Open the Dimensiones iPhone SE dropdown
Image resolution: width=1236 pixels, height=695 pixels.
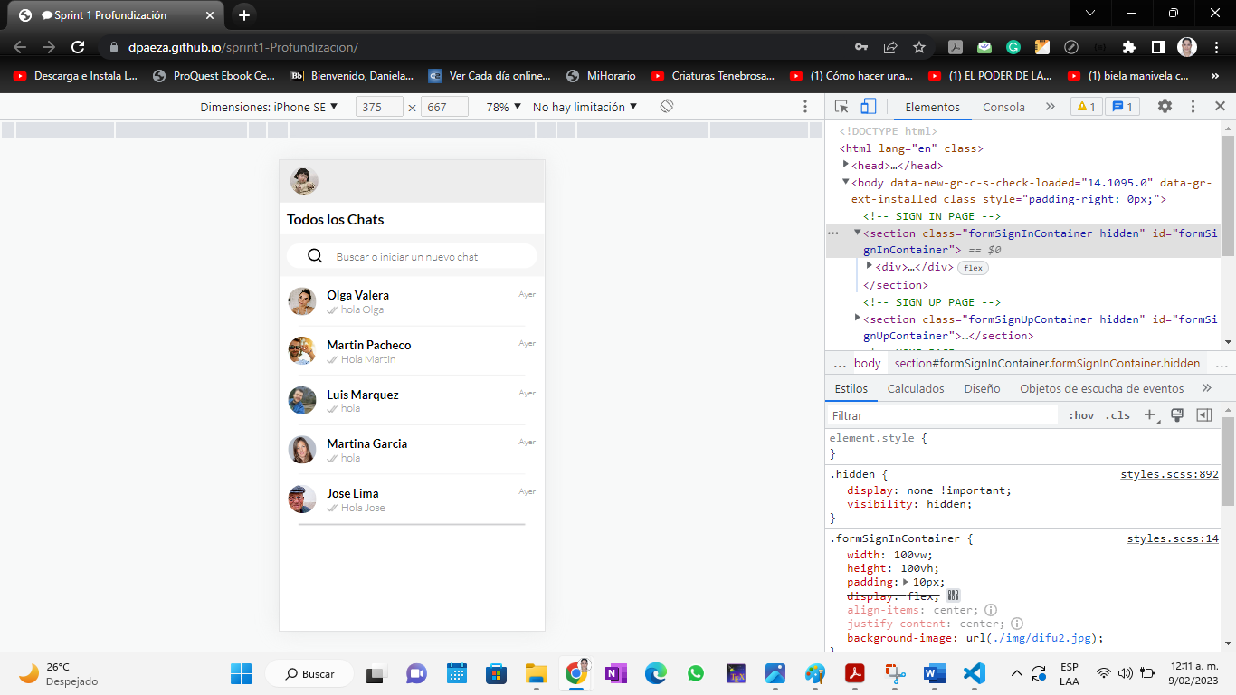tap(268, 106)
